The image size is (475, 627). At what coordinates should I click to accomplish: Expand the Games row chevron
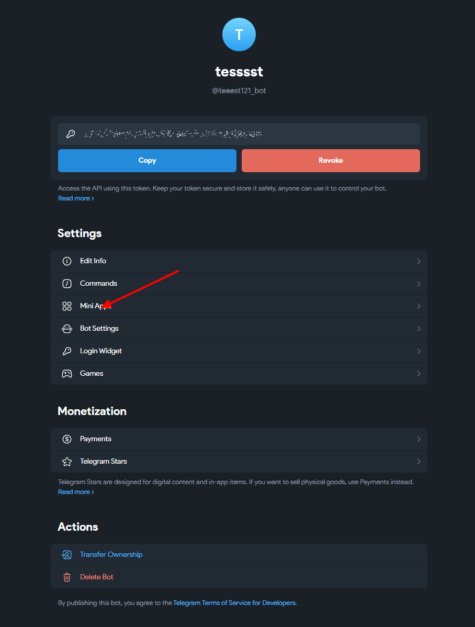[x=419, y=374]
